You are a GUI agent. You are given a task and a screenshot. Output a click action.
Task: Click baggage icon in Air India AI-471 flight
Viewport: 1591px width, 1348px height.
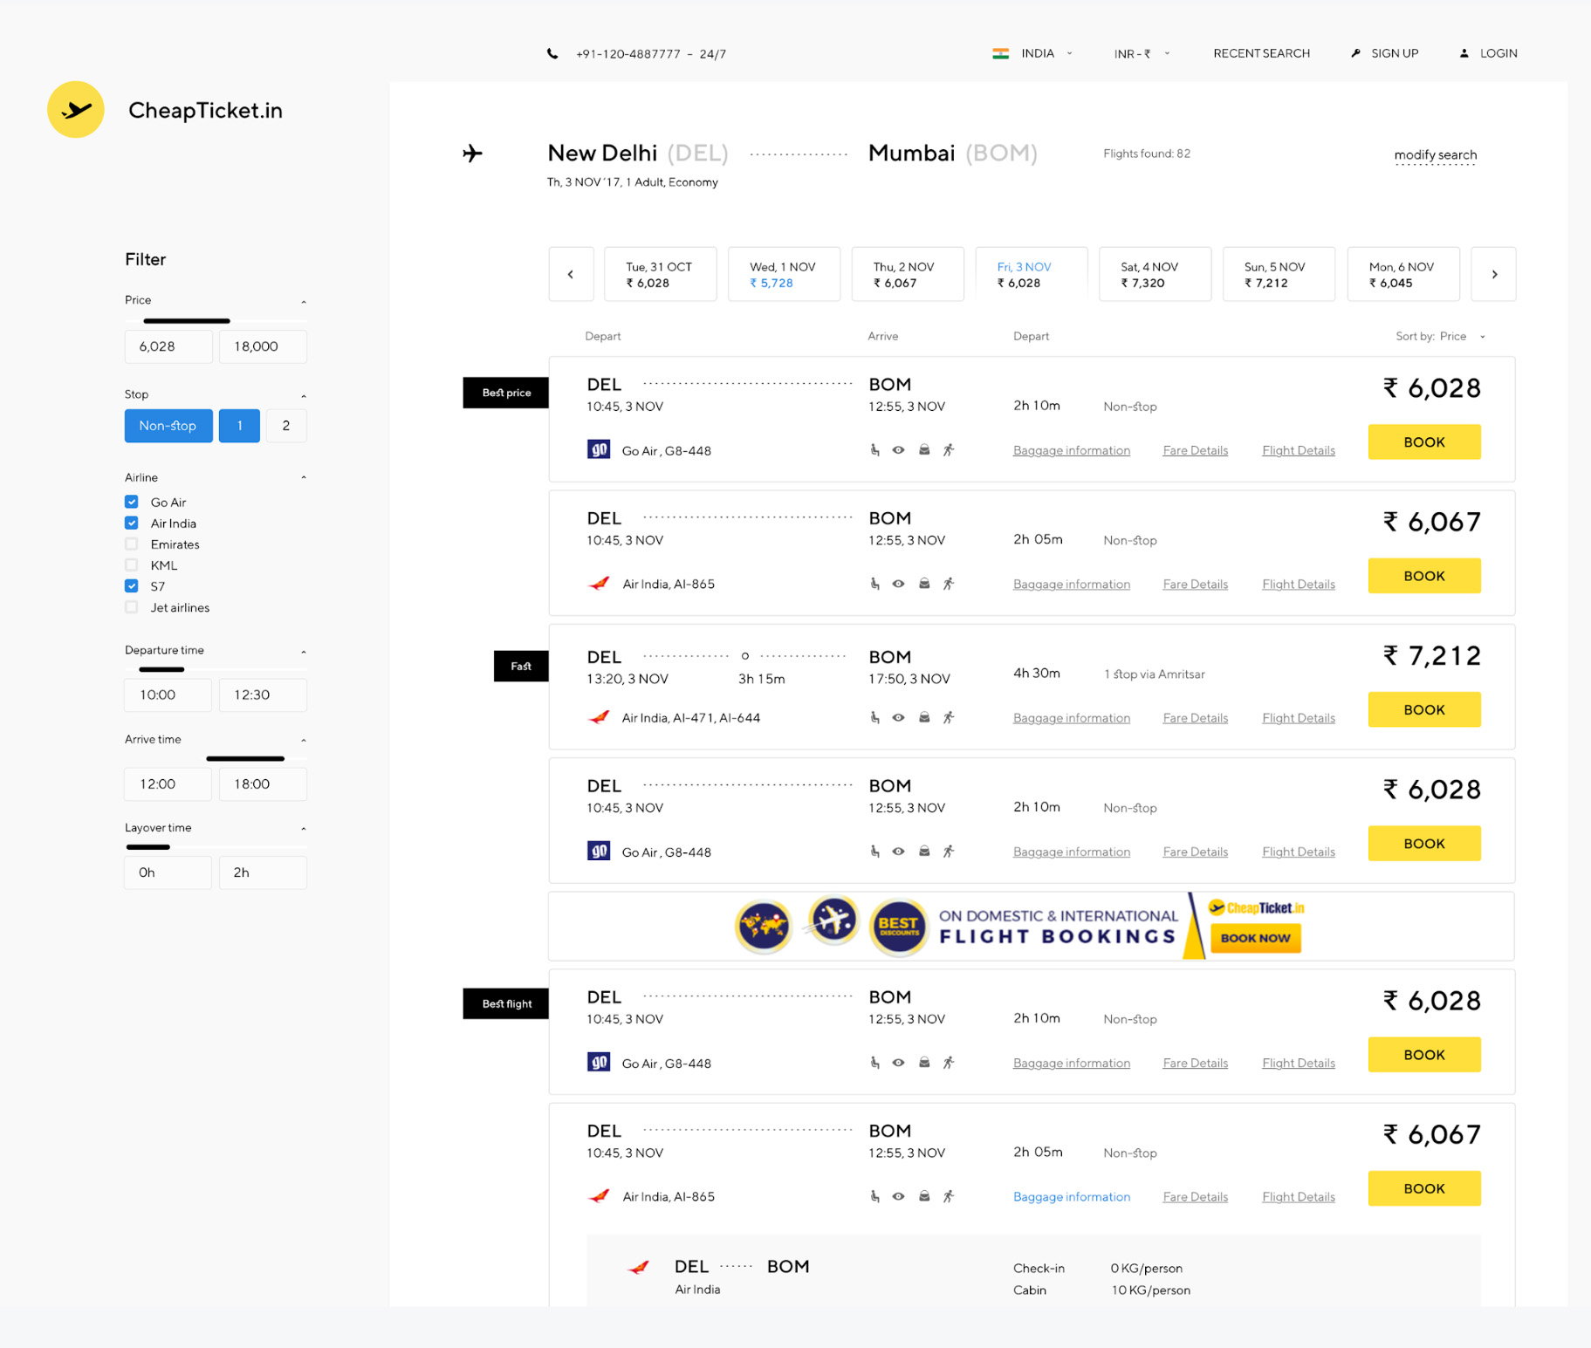pos(924,717)
